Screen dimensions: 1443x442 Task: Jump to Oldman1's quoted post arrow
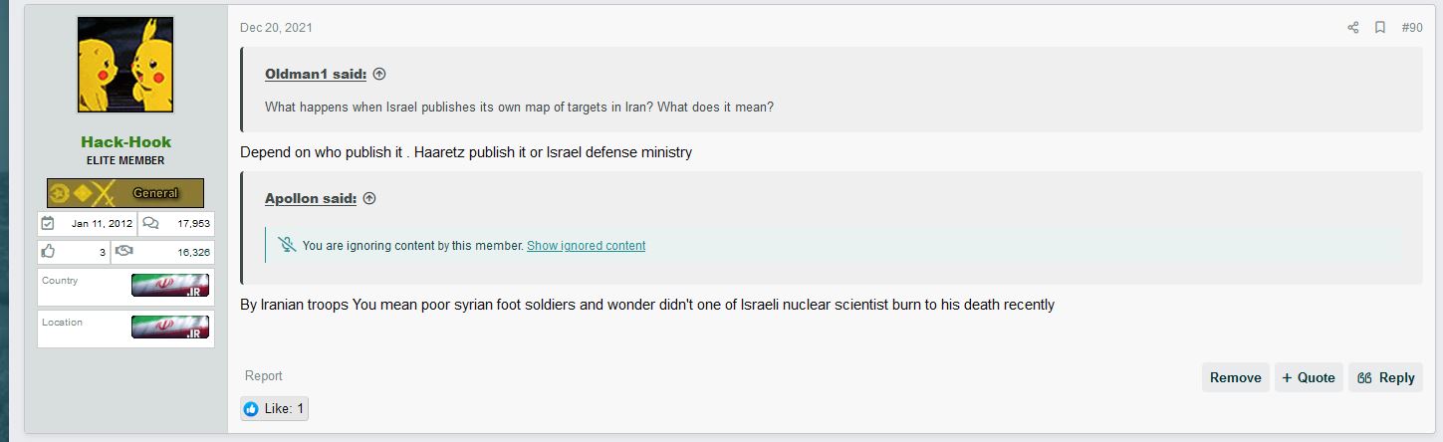[x=378, y=75]
